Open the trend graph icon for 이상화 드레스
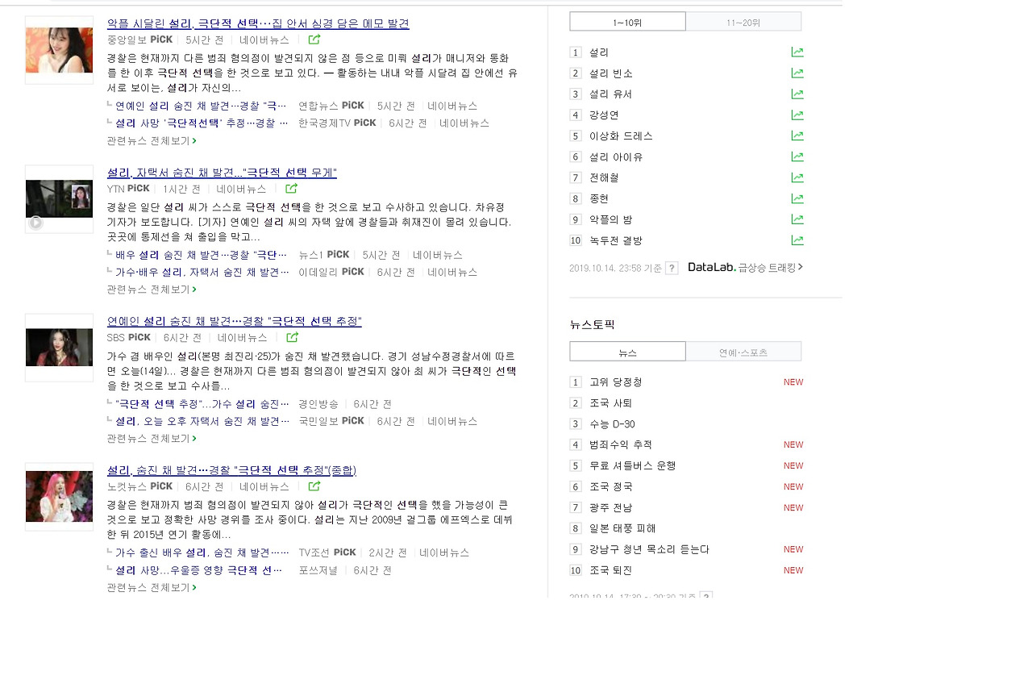This screenshot has height=688, width=1032. [x=797, y=136]
